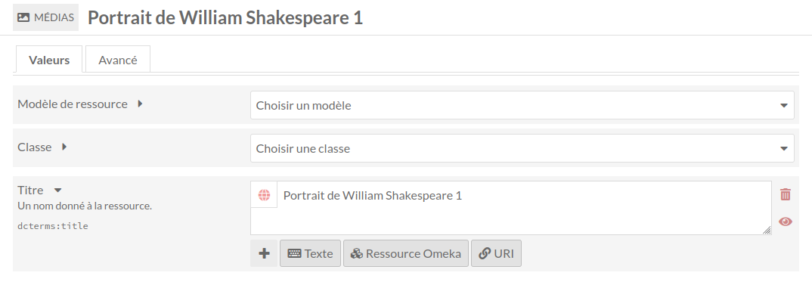Open the Choisir un modèle dropdown

[x=522, y=105]
